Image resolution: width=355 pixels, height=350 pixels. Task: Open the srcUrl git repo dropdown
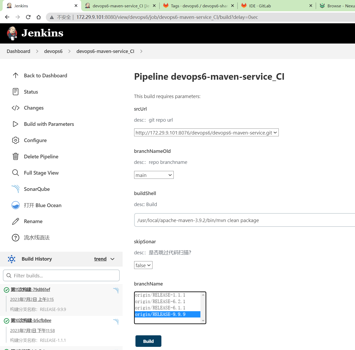pos(206,132)
